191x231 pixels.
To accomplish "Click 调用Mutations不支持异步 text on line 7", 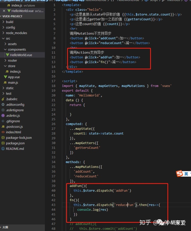I will tap(90, 33).
